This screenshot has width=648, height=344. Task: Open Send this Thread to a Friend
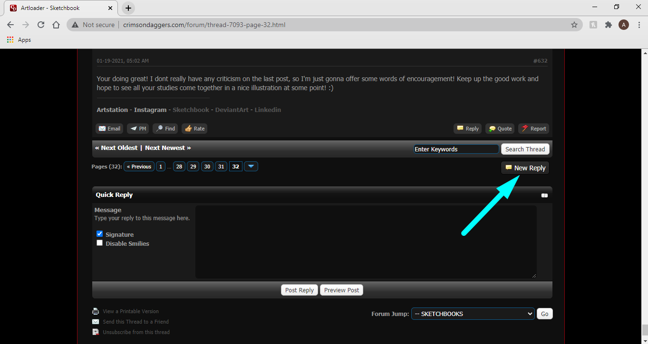[x=135, y=322]
